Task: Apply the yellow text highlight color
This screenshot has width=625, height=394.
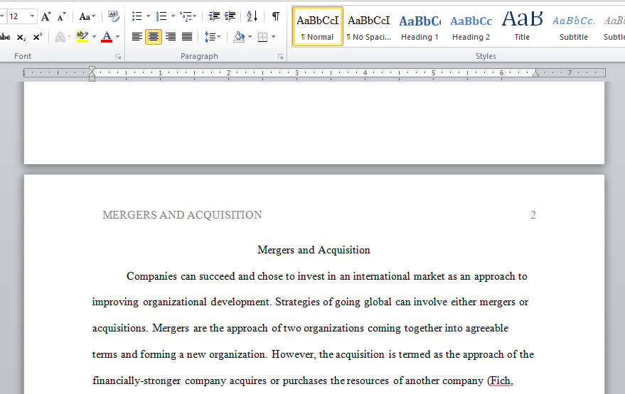Action: click(82, 37)
